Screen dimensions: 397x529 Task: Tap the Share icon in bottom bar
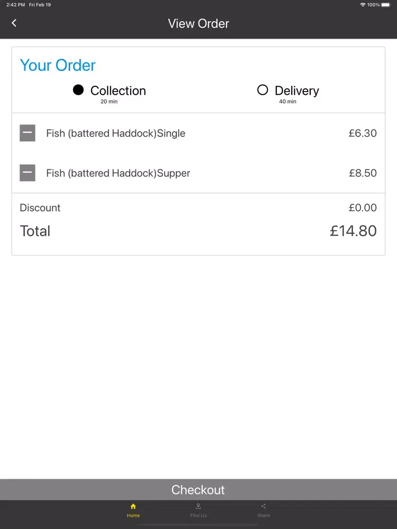click(263, 506)
